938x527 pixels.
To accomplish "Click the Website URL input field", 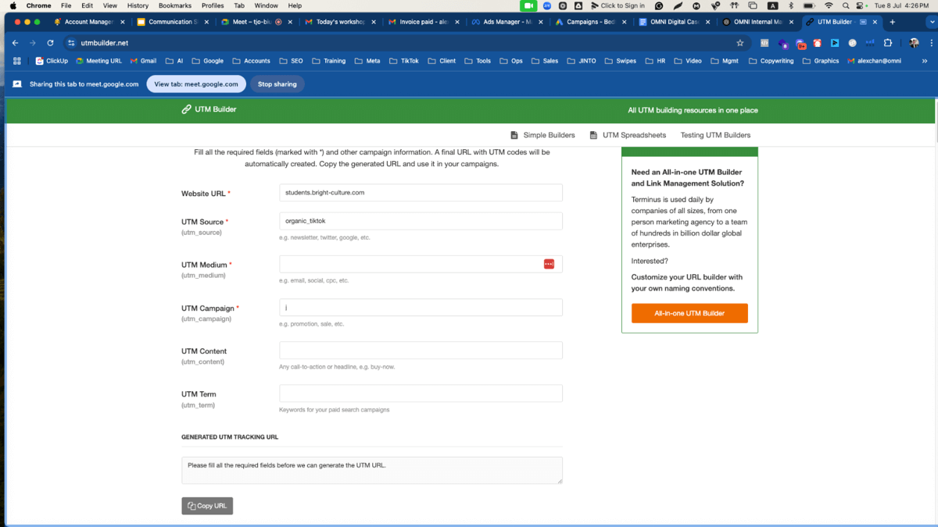I will 421,193.
